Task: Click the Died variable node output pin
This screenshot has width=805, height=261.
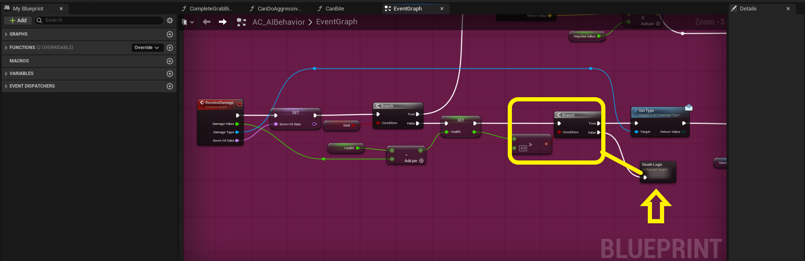Action: 353,125
